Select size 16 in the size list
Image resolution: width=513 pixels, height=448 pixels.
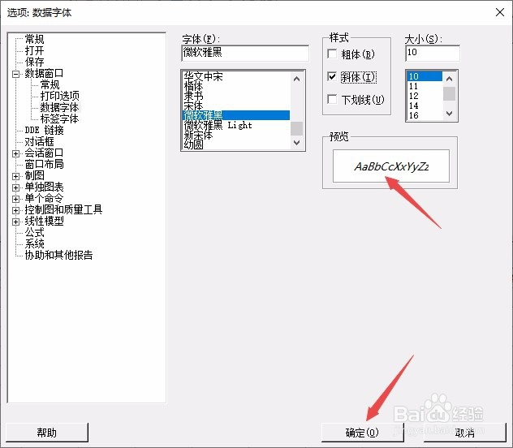(x=425, y=115)
